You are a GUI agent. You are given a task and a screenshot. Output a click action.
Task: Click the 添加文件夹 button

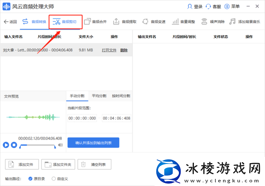coord(58,164)
